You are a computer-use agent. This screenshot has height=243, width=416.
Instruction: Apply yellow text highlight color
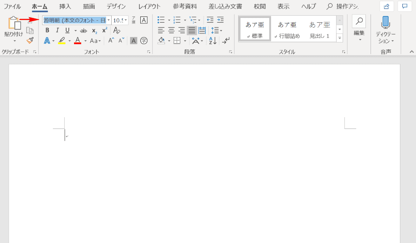(x=62, y=41)
